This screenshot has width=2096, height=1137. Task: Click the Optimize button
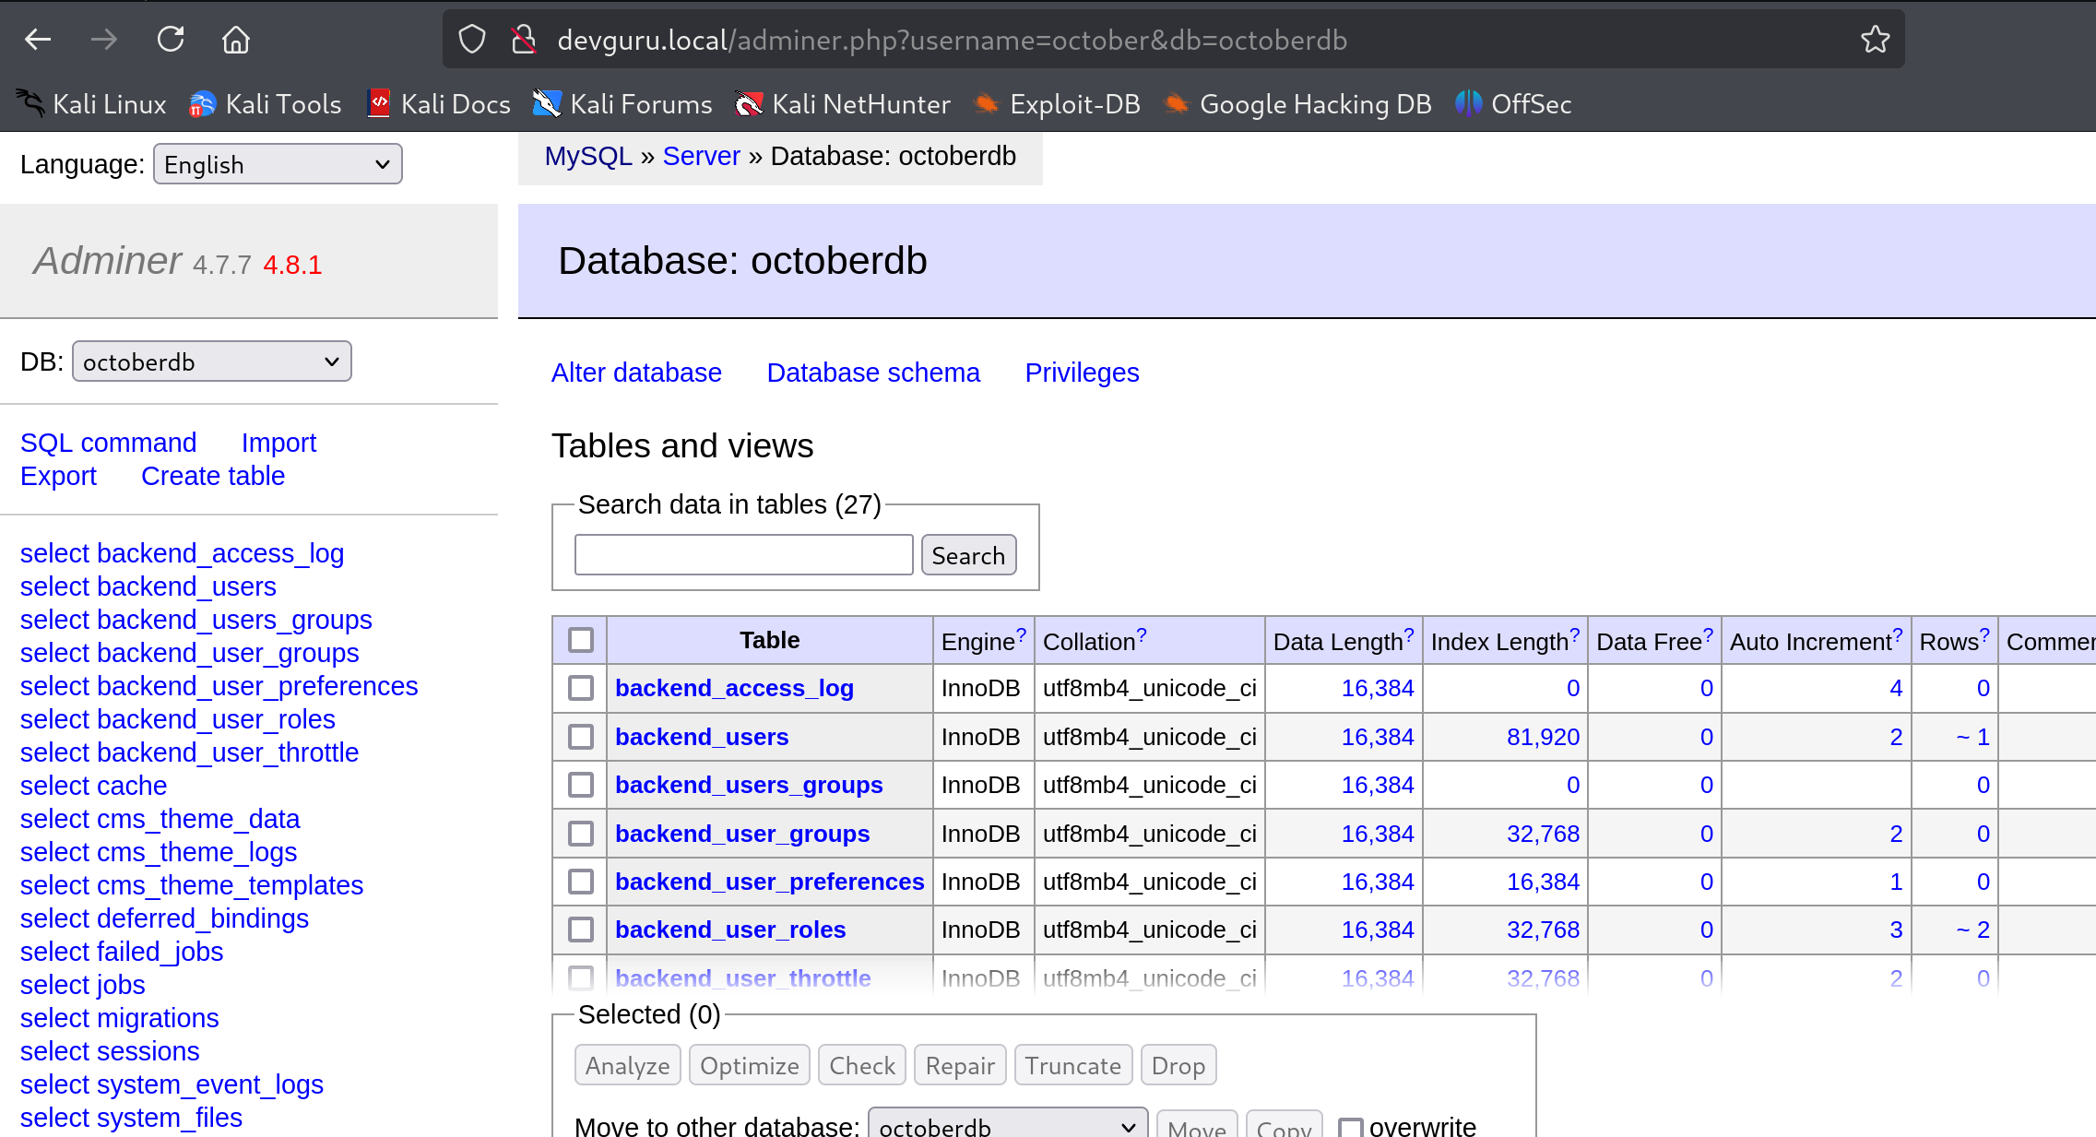pos(749,1065)
